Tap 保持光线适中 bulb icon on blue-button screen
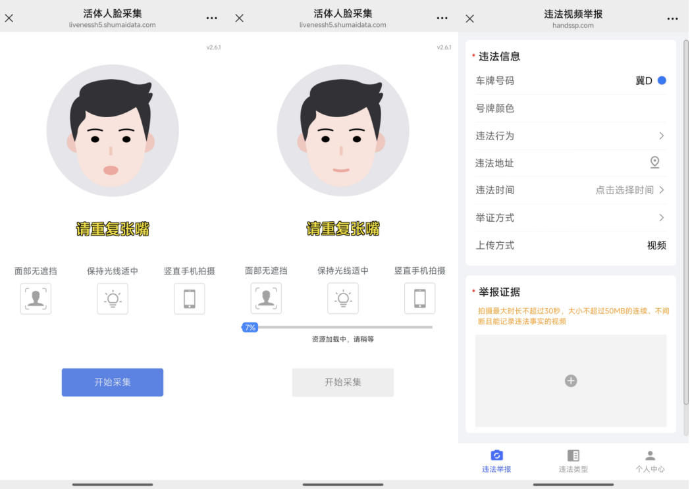690x489 pixels. point(113,298)
